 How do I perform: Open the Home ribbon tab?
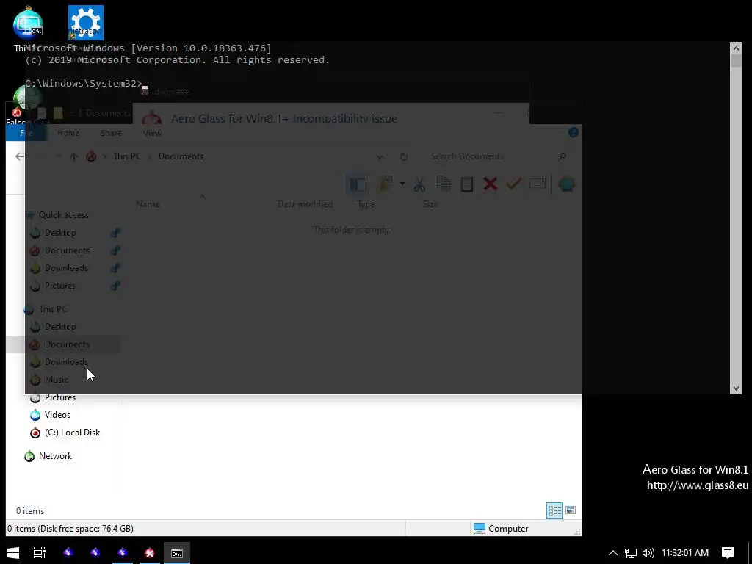(68, 133)
